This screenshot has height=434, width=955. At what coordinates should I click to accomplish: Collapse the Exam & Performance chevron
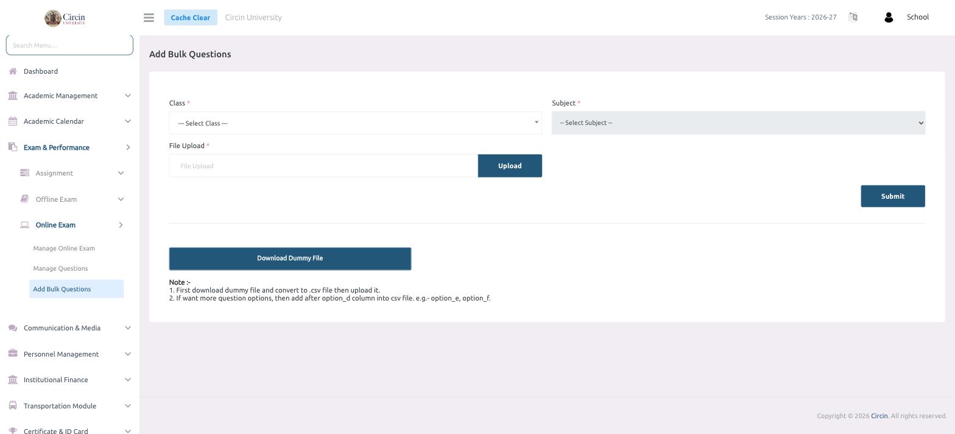coord(128,148)
